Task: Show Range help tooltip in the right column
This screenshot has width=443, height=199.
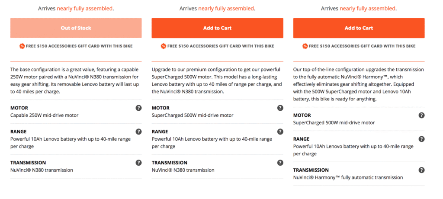Action: tap(421, 139)
